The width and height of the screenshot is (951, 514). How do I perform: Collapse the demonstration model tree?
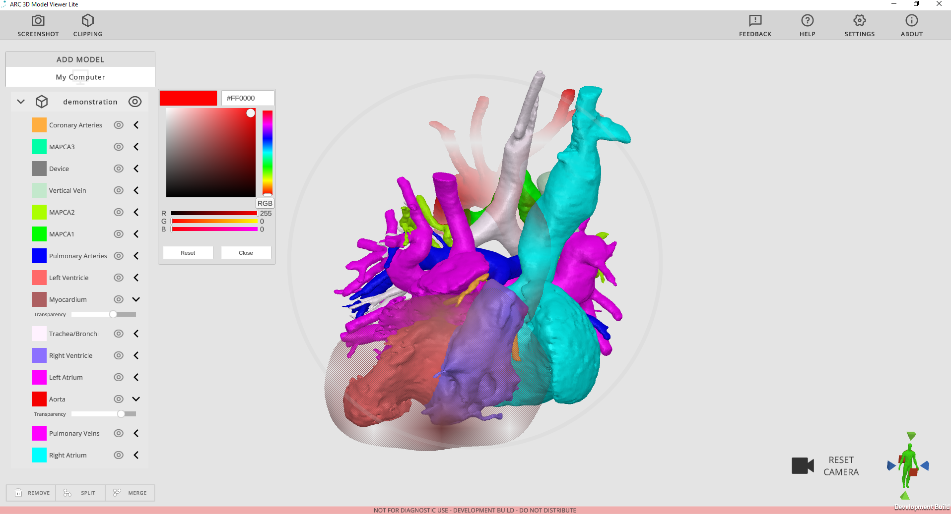click(x=20, y=101)
